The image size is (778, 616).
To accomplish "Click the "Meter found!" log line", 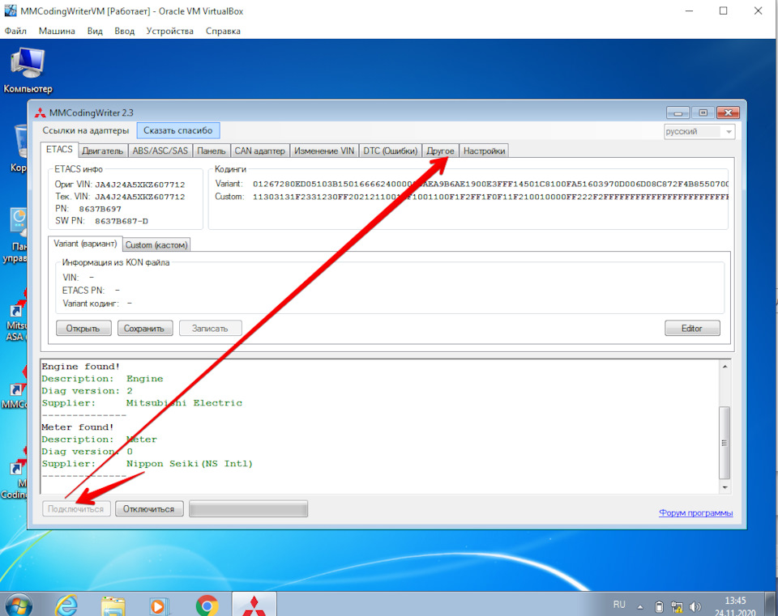I will point(78,427).
